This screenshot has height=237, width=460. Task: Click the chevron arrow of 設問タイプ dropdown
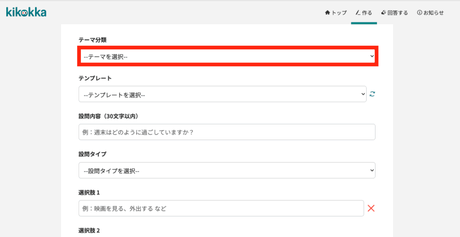click(x=372, y=170)
